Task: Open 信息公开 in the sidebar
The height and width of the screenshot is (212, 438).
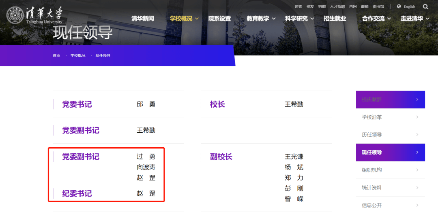Action: coord(391,206)
